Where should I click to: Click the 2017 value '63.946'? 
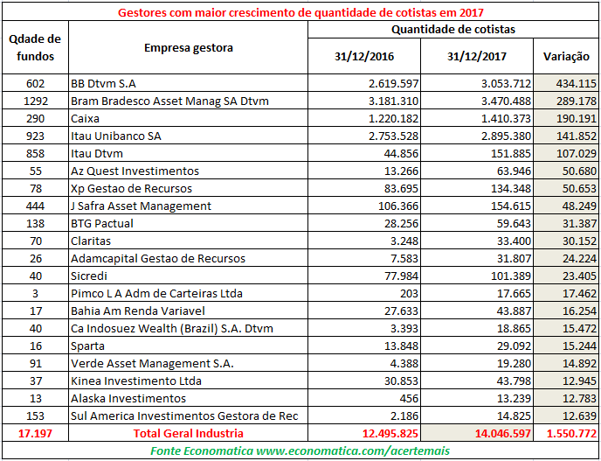coord(477,171)
